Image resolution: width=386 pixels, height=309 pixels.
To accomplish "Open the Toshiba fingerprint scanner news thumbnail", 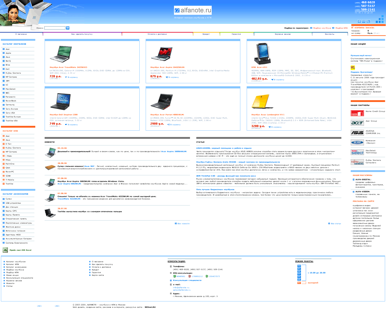I will coord(50,213).
